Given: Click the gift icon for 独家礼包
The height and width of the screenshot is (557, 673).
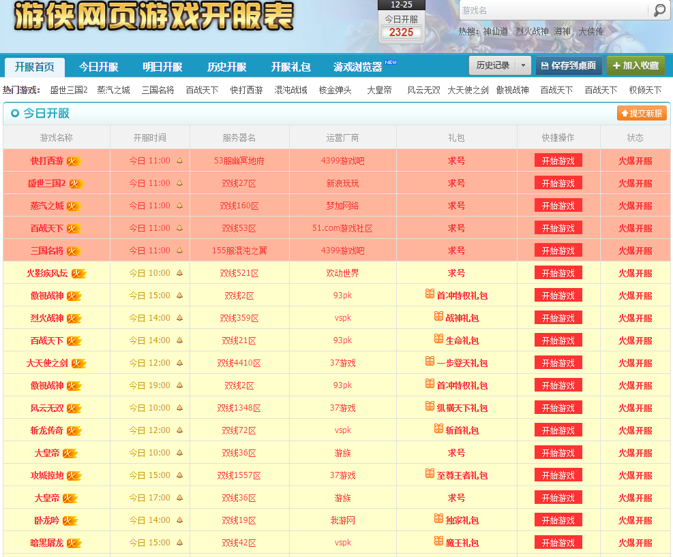Looking at the screenshot, I should [x=438, y=518].
